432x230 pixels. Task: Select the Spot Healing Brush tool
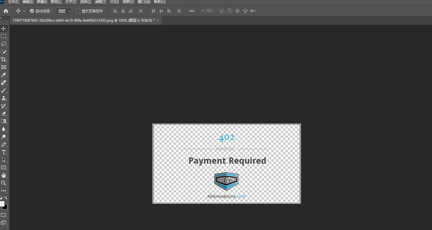(x=4, y=83)
